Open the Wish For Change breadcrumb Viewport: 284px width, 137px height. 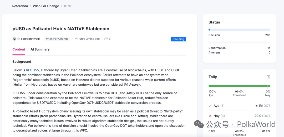(46, 6)
